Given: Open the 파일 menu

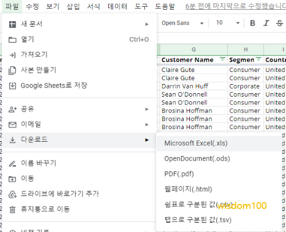Looking at the screenshot, I should tap(12, 6).
